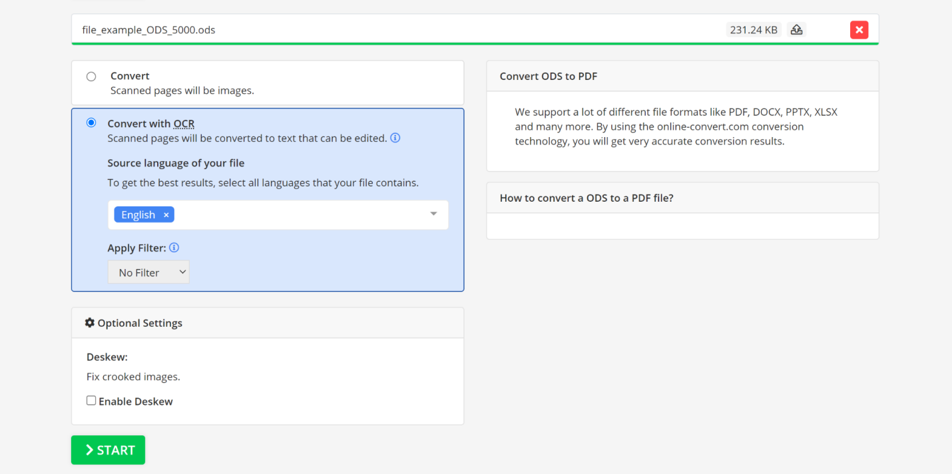
Task: Click inside the language selection input field
Action: tap(300, 215)
